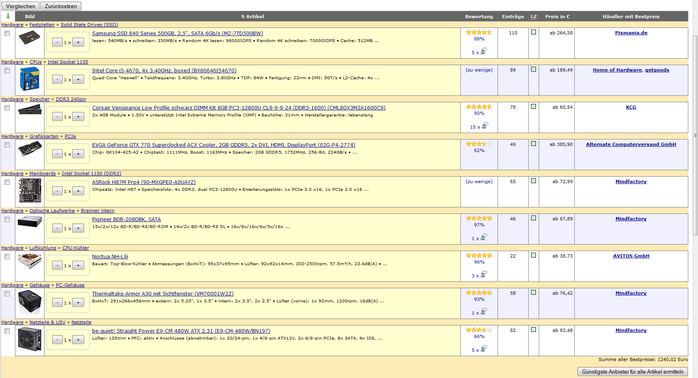The image size is (698, 378).
Task: Open the ASRock mainboard thumbnail
Action: [30, 190]
